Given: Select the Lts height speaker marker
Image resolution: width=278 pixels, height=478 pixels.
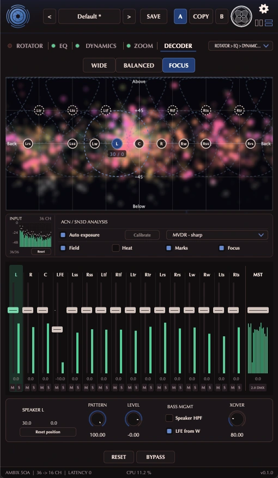Looking at the screenshot, I should pyautogui.click(x=72, y=110).
